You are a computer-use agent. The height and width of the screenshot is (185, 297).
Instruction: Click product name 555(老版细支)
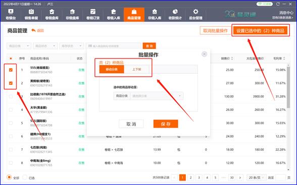40,68
